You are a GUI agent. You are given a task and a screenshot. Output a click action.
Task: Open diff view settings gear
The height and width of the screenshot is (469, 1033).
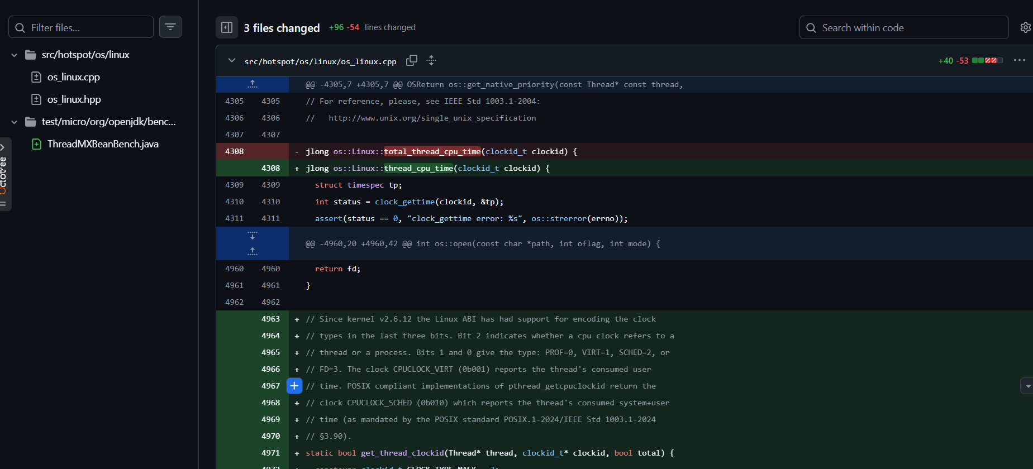[1026, 27]
